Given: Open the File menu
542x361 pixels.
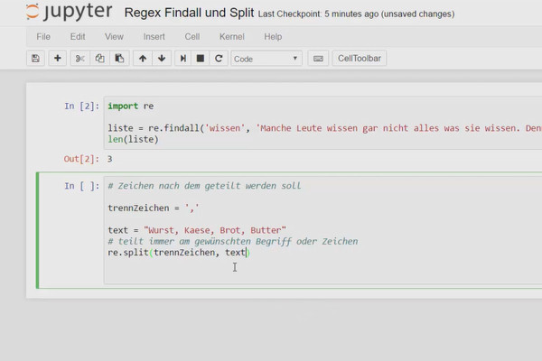Looking at the screenshot, I should [x=43, y=37].
